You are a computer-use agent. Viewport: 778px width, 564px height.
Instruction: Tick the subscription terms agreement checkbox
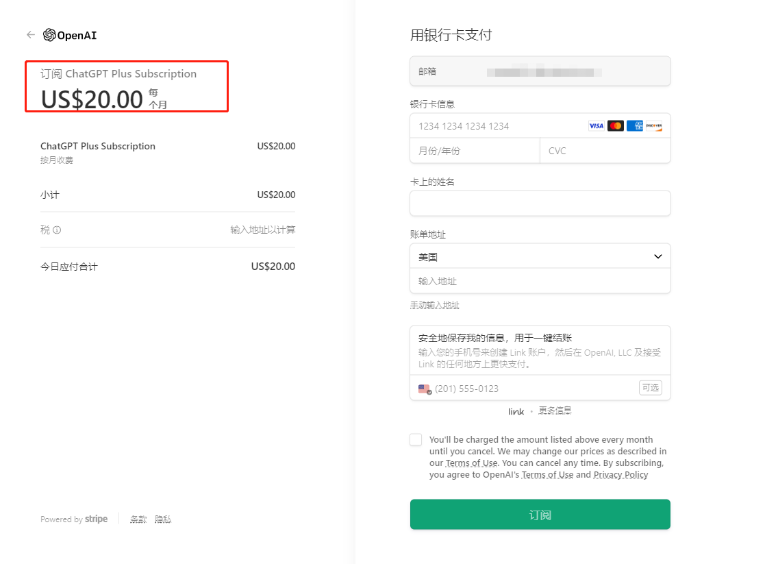pos(416,440)
